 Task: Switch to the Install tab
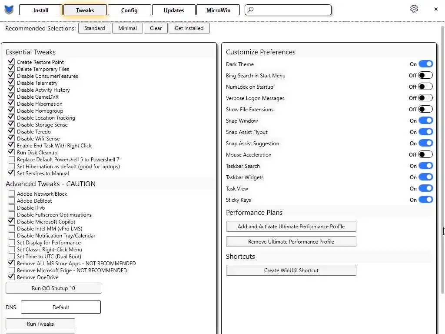[x=40, y=10]
